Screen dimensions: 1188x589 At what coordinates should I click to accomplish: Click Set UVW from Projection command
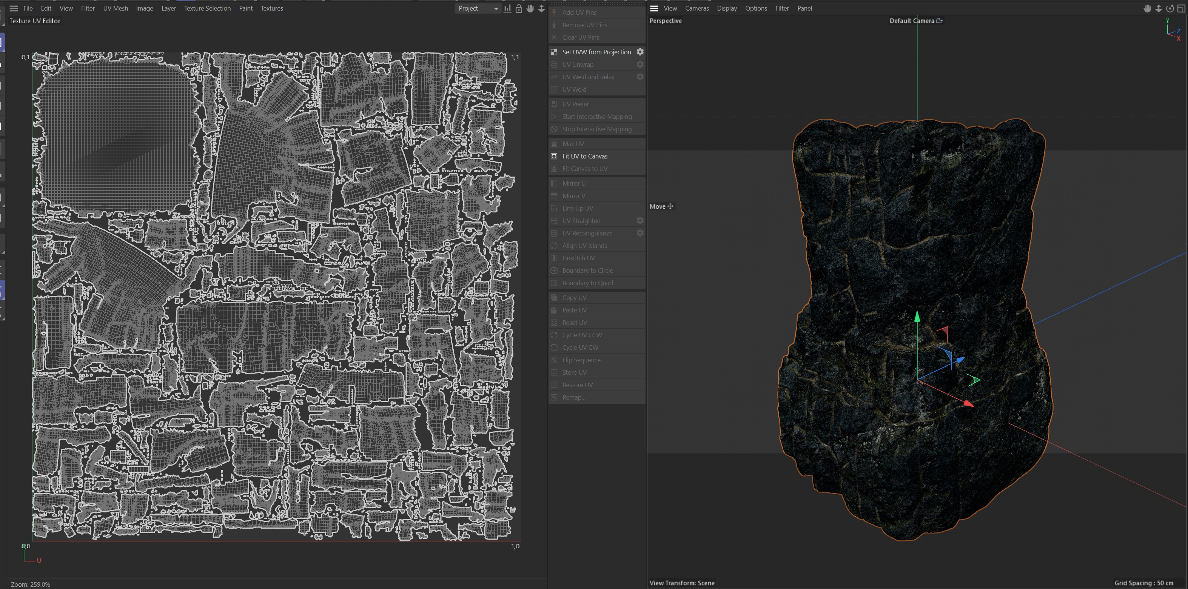tap(596, 52)
